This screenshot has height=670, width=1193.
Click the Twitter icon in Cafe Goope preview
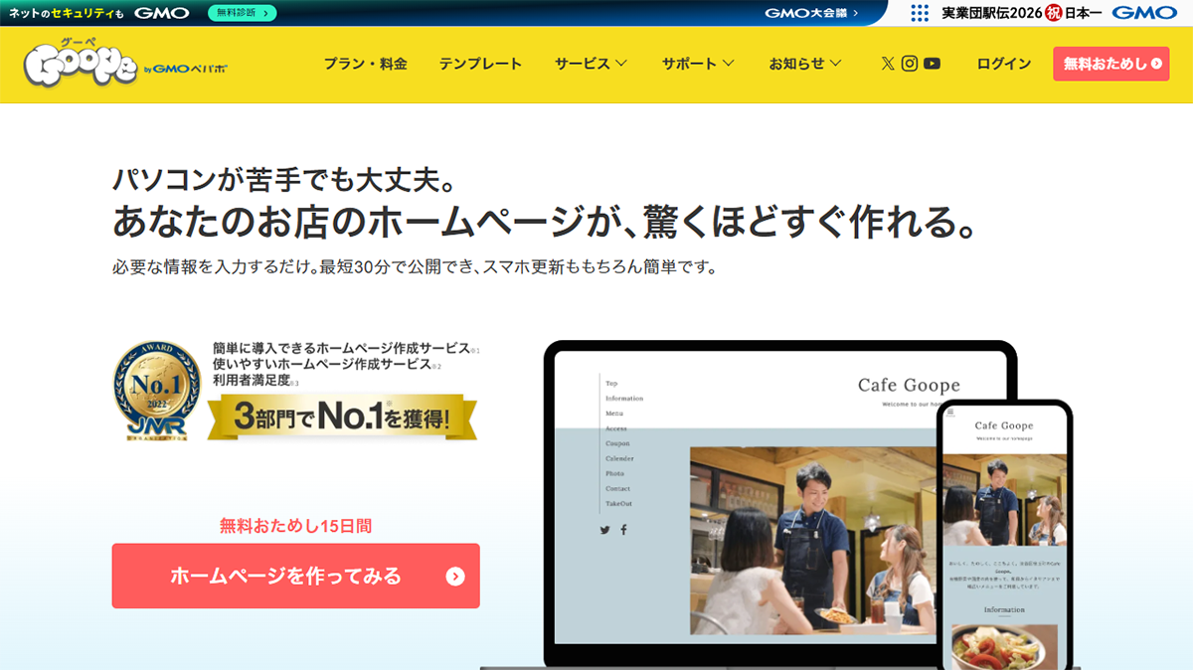pyautogui.click(x=604, y=530)
